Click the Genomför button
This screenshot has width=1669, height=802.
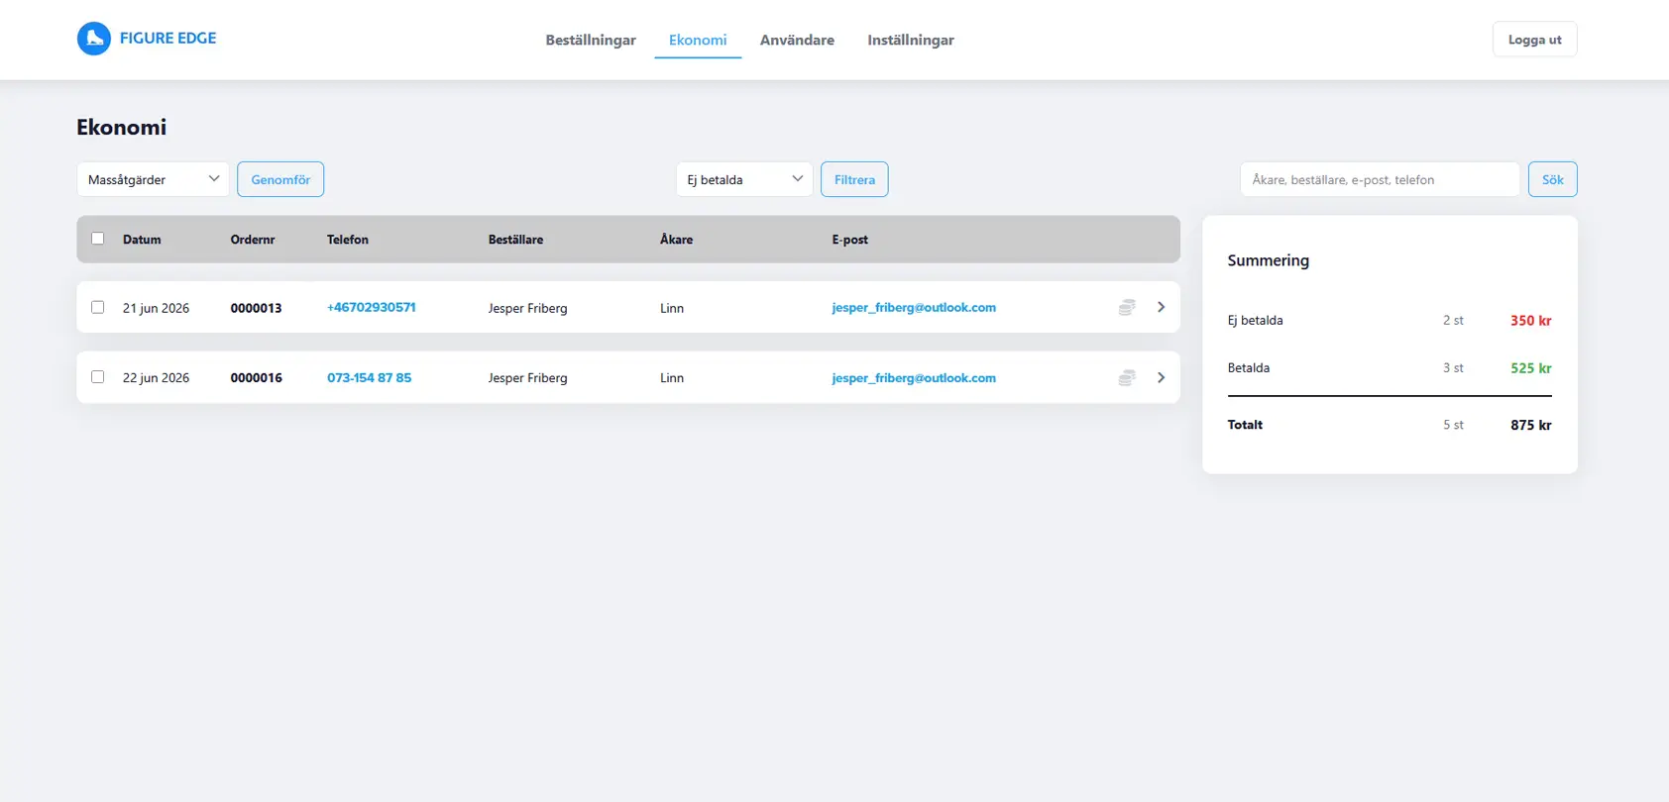[280, 179]
